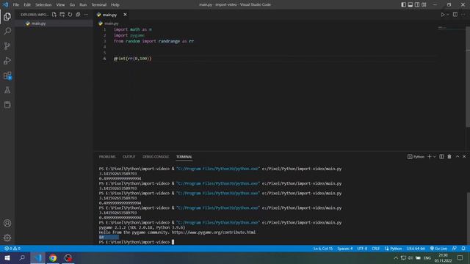Select Python 3.9.6 64-bit interpreter
Screen dimensions: 470x264
[416, 249]
